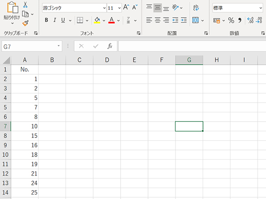Apply yellow fill color bucket
The width and height of the screenshot is (266, 199).
click(x=97, y=20)
